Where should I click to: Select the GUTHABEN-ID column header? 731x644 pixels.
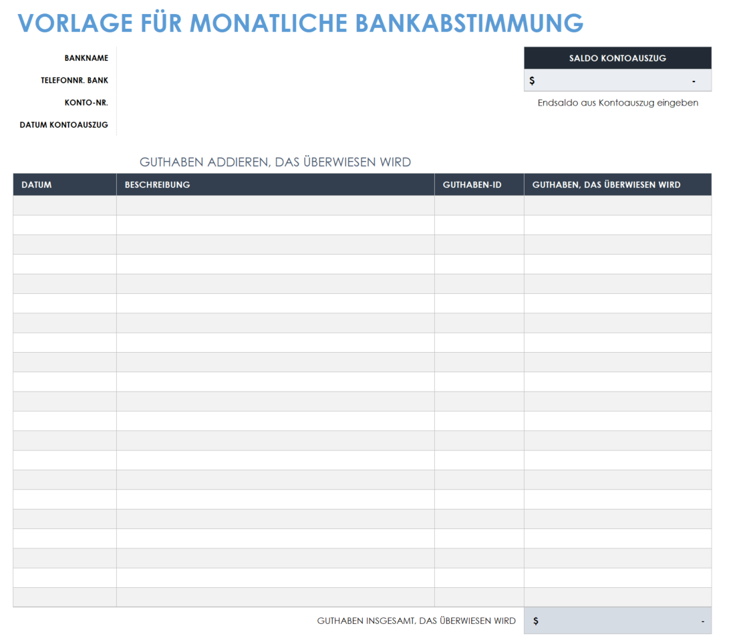[x=479, y=184]
